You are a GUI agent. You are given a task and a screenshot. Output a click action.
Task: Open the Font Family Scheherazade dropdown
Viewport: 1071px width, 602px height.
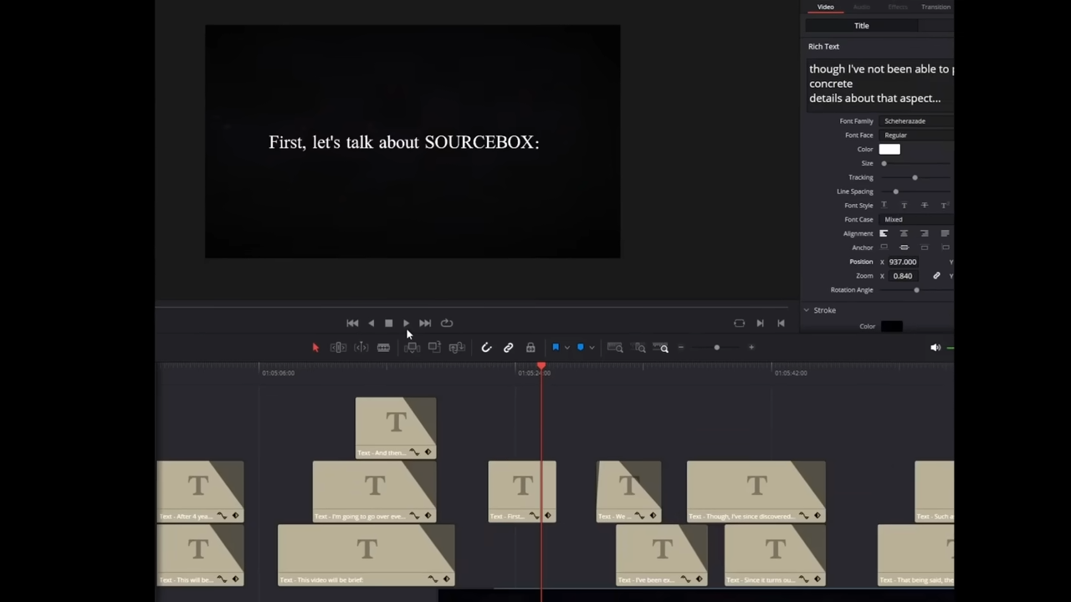(916, 121)
